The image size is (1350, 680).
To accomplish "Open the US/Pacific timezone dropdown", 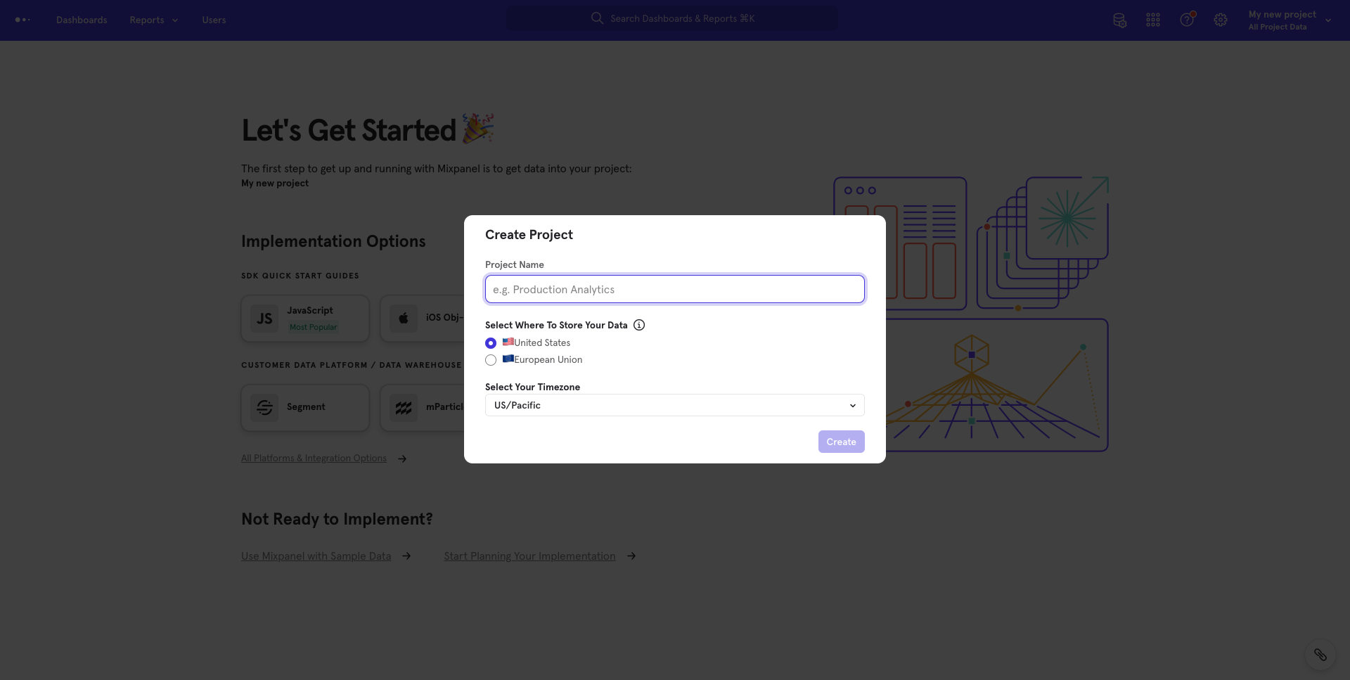I will point(674,405).
